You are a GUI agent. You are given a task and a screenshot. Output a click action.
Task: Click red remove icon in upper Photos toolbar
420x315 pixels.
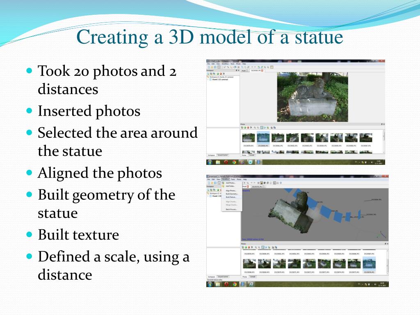click(x=249, y=128)
